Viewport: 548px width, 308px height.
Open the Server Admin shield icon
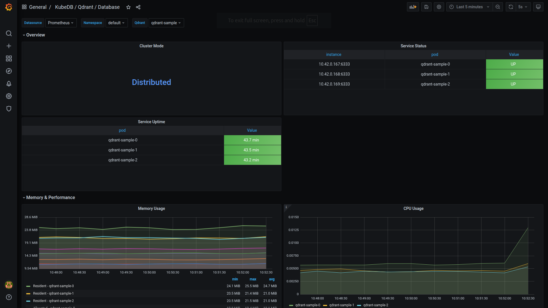[9, 109]
